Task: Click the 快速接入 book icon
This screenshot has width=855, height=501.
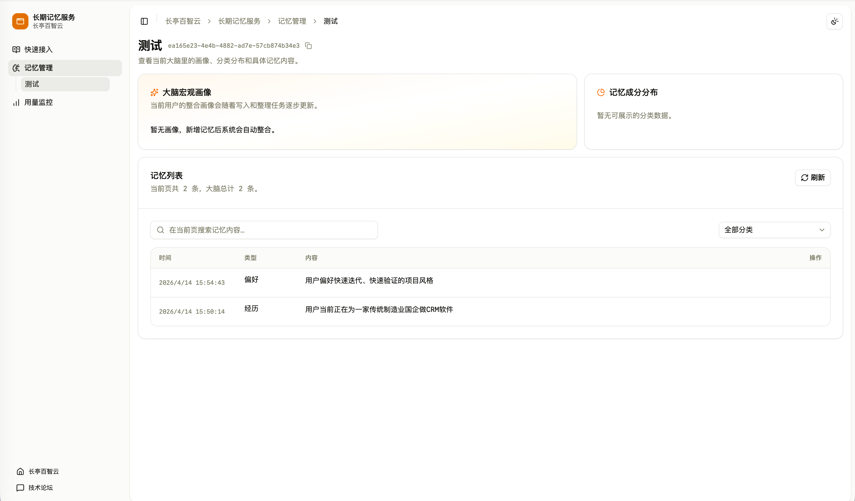Action: [x=16, y=49]
